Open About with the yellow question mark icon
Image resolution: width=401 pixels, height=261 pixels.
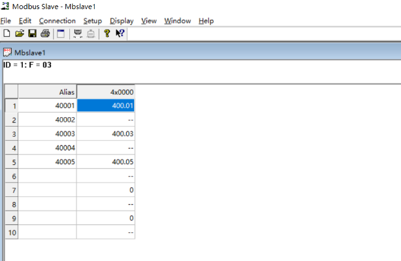pos(107,33)
